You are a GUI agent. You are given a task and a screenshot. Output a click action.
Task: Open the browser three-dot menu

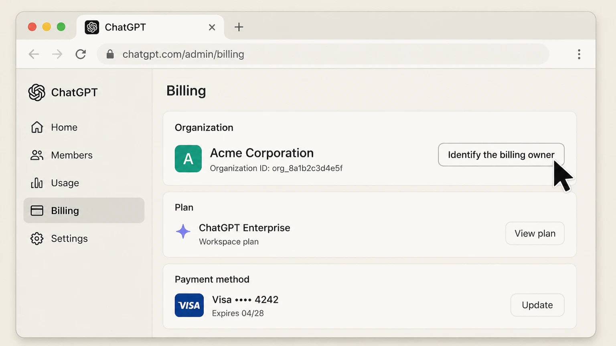pos(579,54)
